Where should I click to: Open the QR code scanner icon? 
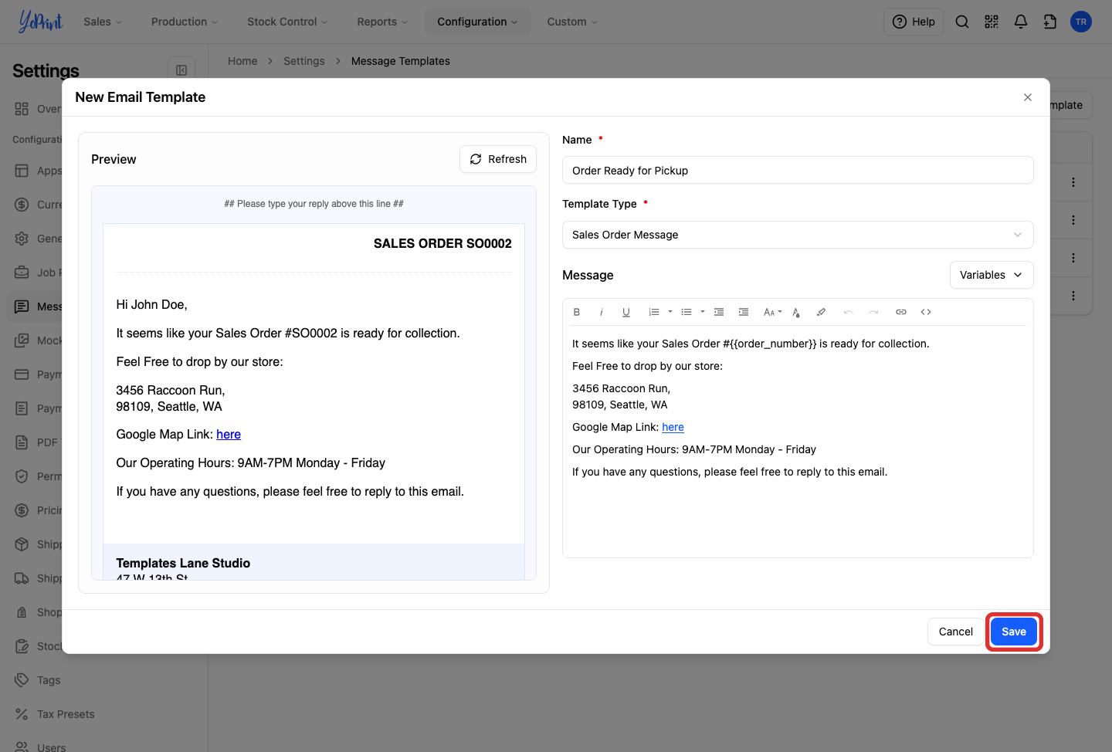(x=992, y=22)
